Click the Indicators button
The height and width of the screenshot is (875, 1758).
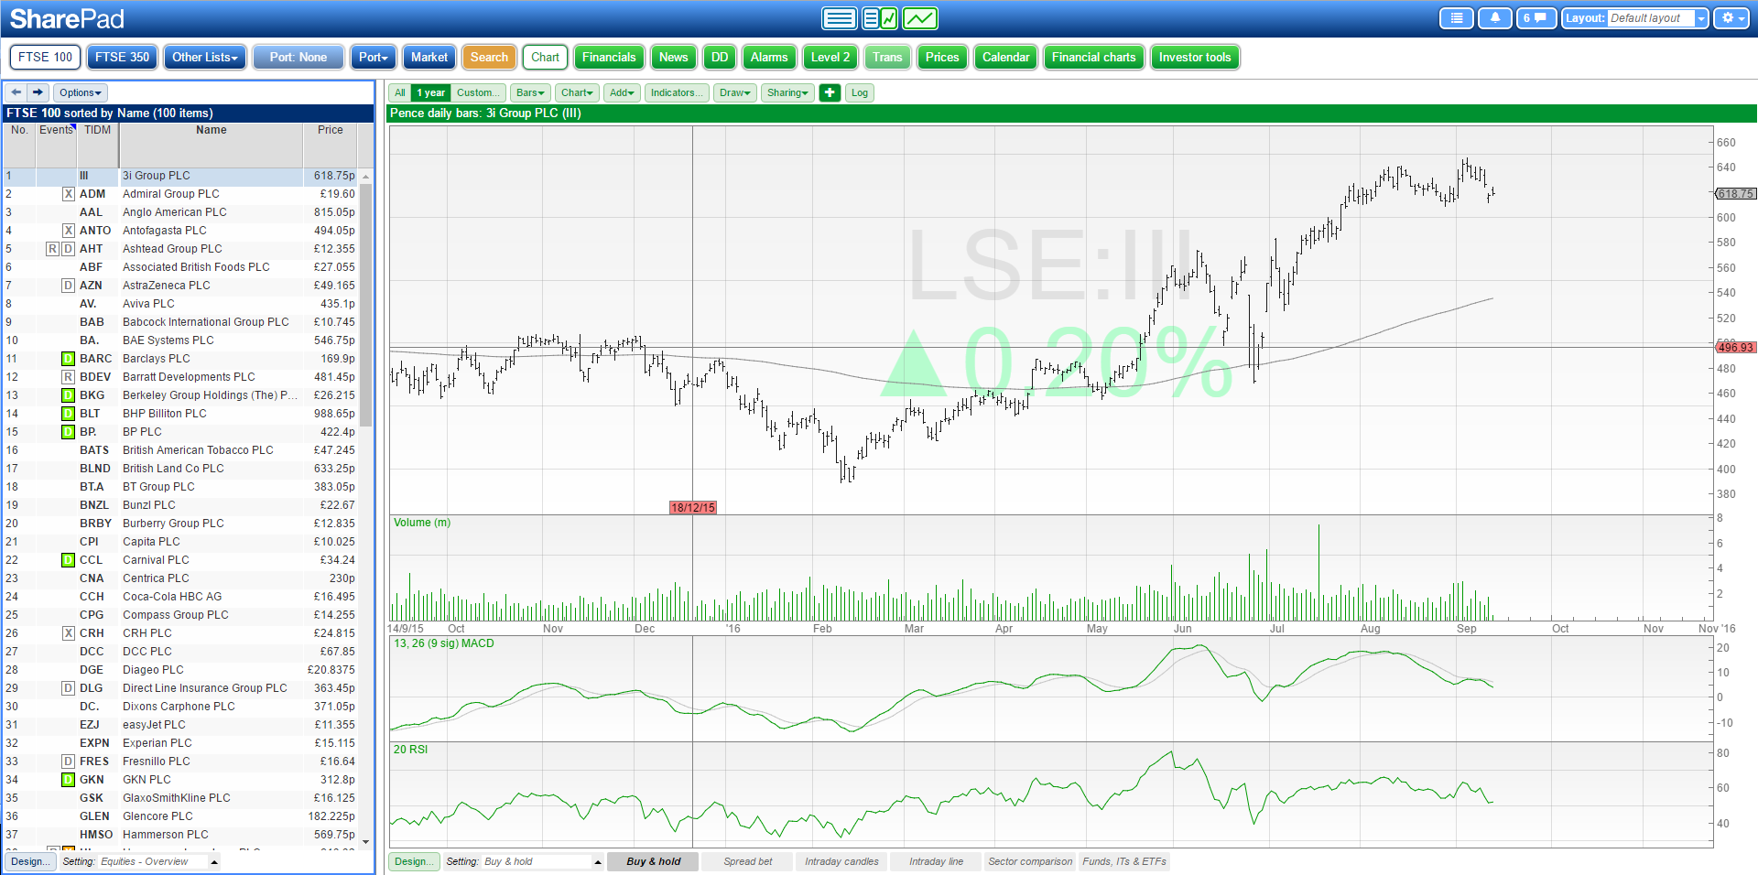(677, 92)
